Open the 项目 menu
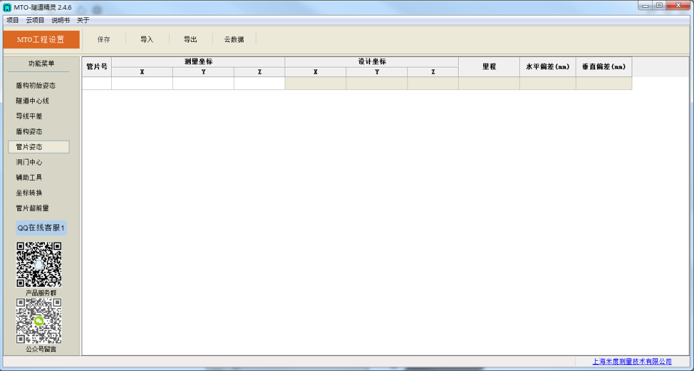The image size is (694, 371). (13, 21)
